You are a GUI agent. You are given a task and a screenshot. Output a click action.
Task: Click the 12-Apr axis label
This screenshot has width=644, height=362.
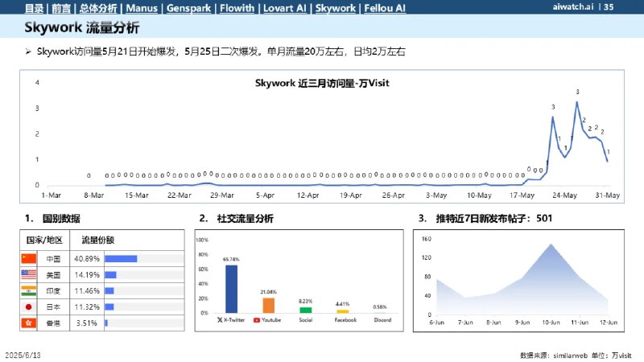[308, 195]
